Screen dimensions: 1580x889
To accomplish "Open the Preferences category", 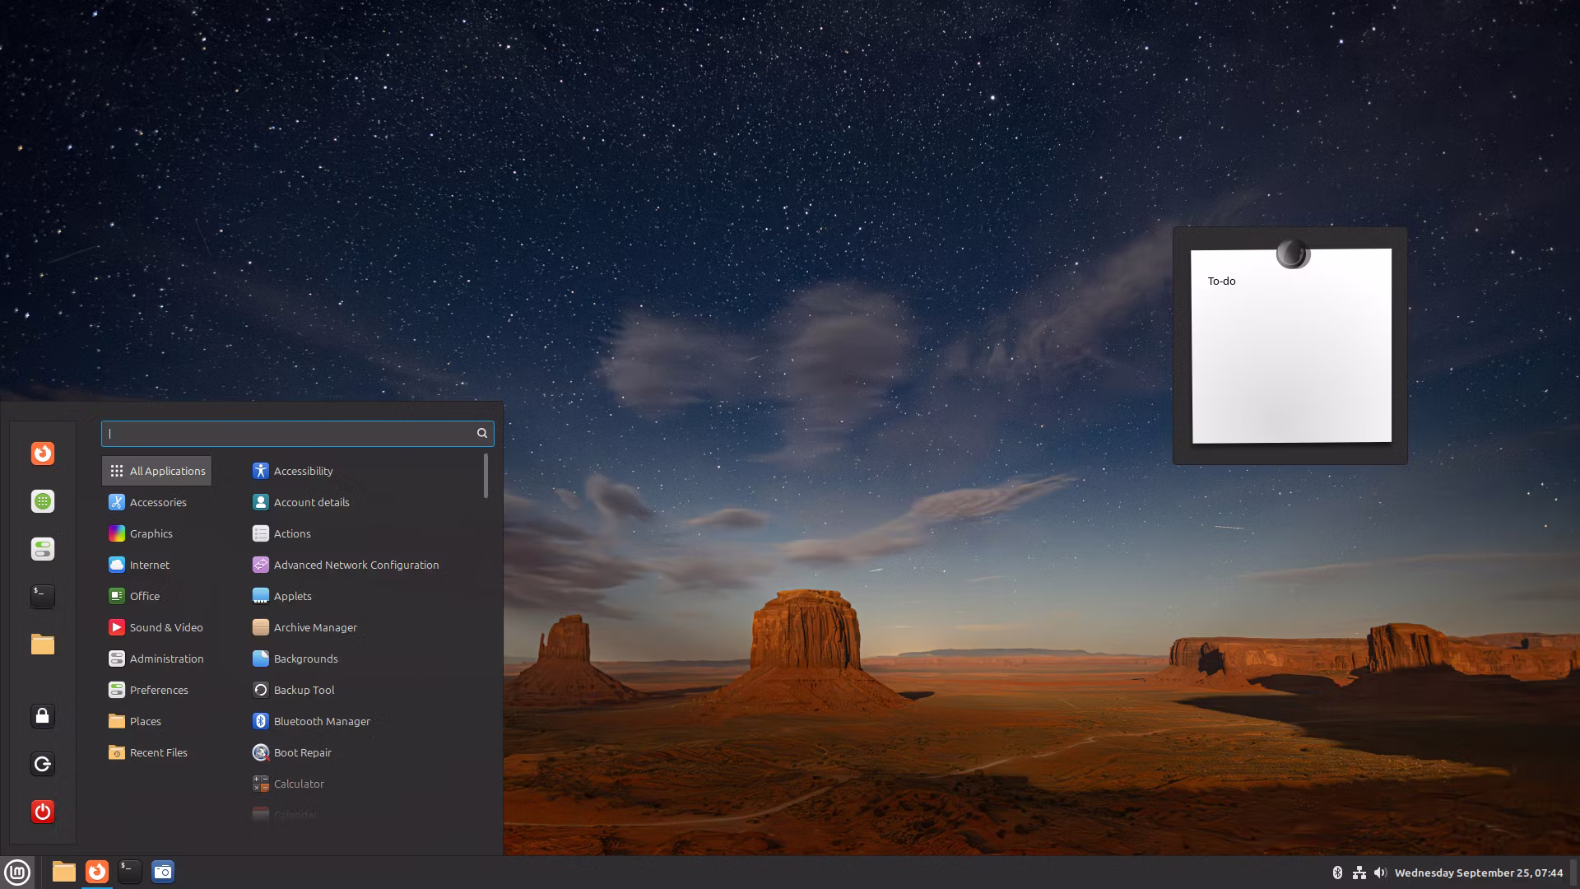I will [x=158, y=690].
